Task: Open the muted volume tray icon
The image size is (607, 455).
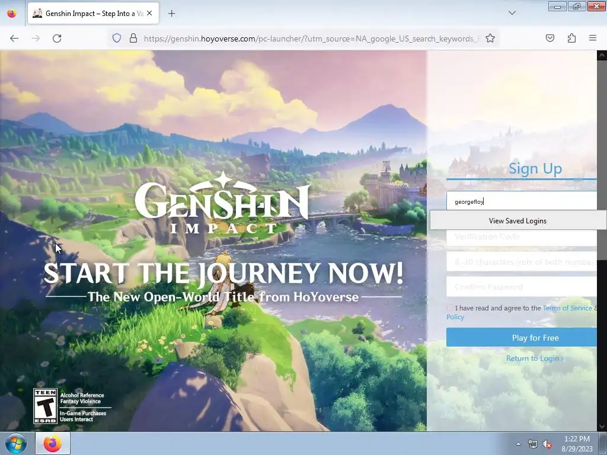Action: point(547,444)
